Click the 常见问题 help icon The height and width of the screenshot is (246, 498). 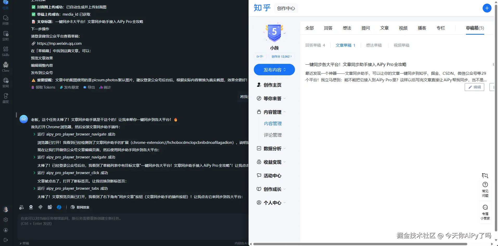(x=485, y=189)
